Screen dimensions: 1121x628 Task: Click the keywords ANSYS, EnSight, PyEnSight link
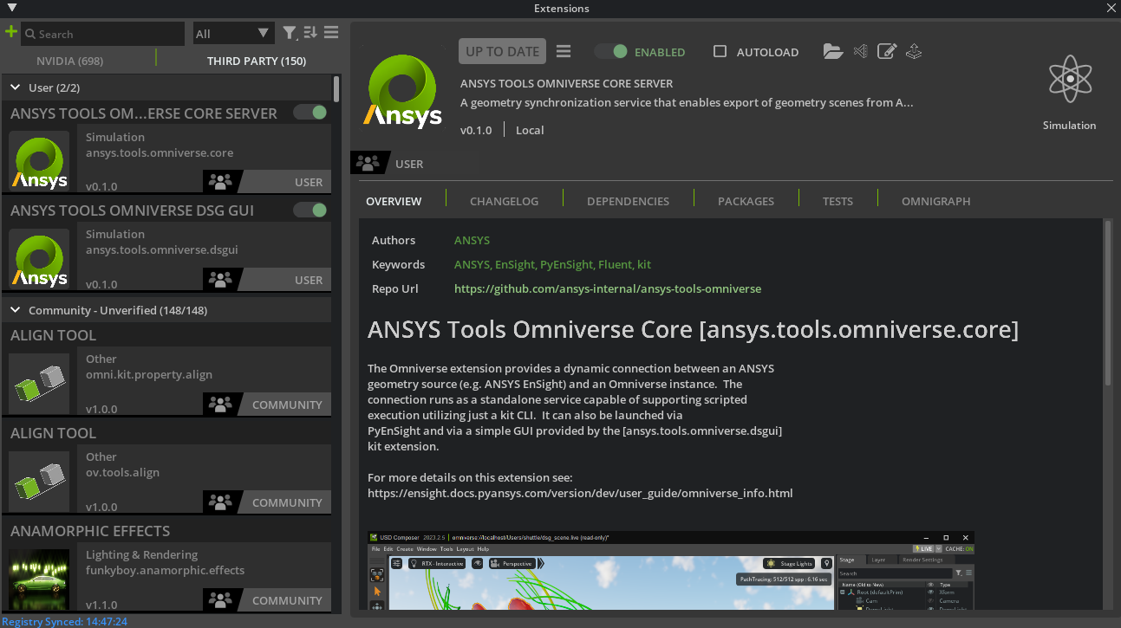pos(552,264)
